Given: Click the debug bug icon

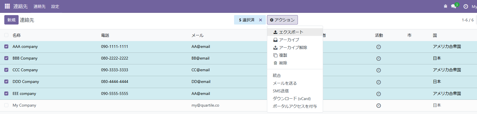Looking at the screenshot, I should (x=445, y=6).
